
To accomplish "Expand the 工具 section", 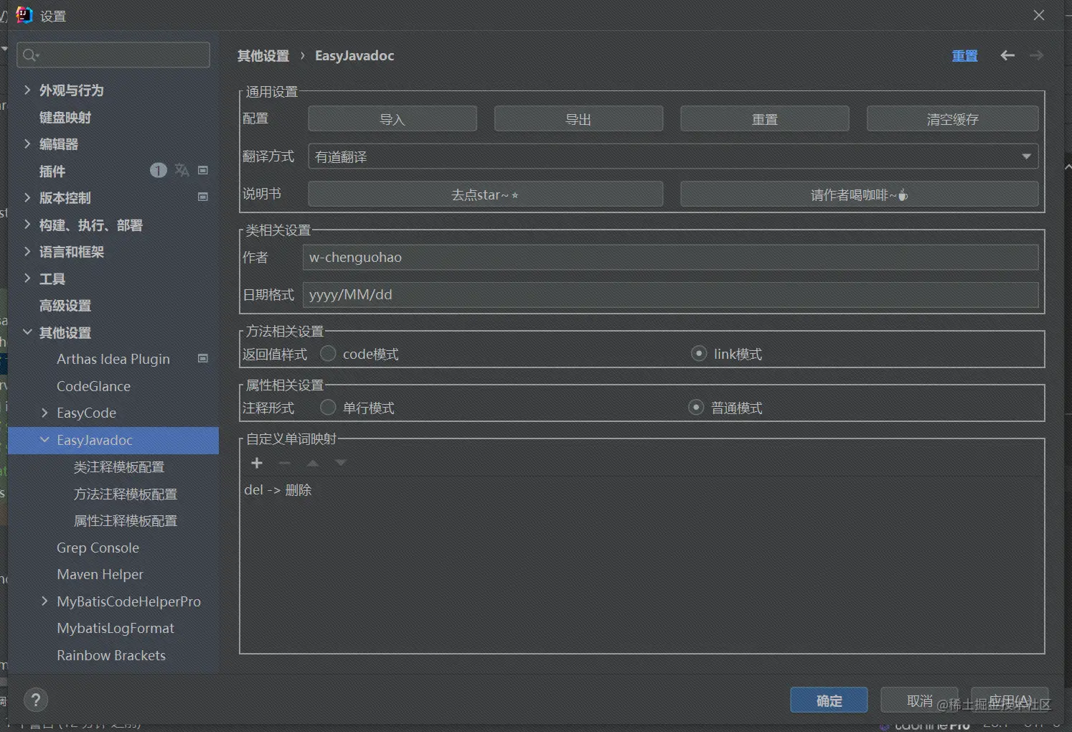I will [27, 278].
